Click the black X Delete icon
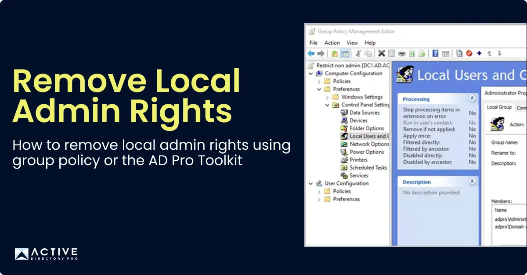The width and height of the screenshot is (527, 275). [x=381, y=53]
